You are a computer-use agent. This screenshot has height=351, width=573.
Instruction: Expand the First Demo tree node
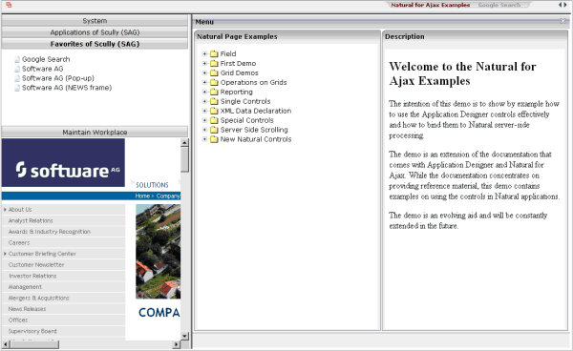(x=204, y=64)
